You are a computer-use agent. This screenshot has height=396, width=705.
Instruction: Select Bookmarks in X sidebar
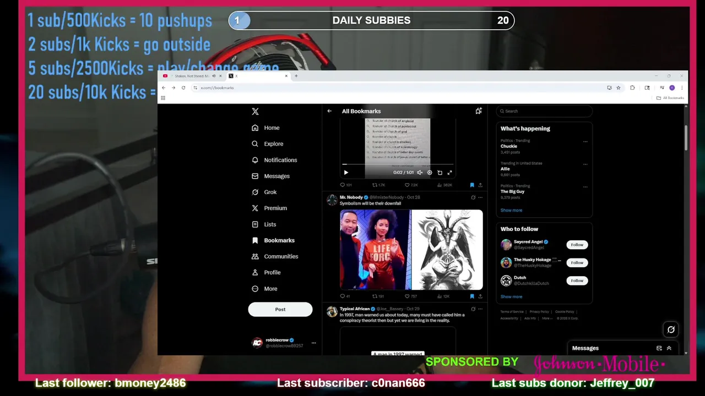point(273,240)
